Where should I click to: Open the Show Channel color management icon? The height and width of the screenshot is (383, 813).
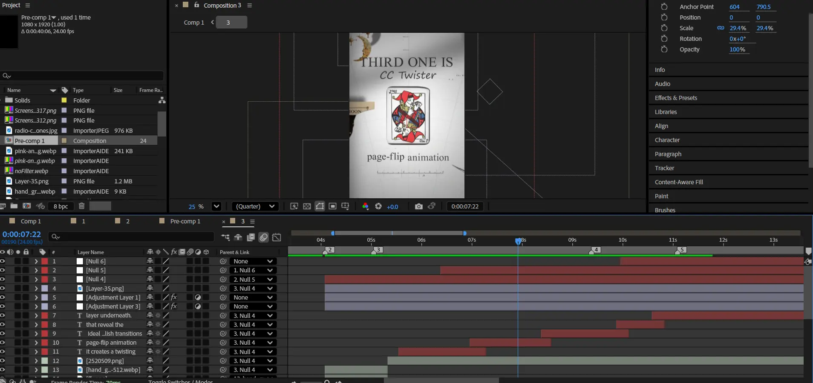pyautogui.click(x=365, y=206)
